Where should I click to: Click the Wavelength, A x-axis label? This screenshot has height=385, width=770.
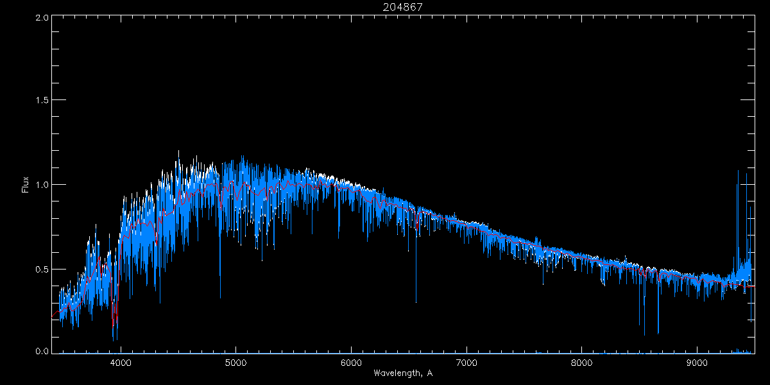point(402,373)
